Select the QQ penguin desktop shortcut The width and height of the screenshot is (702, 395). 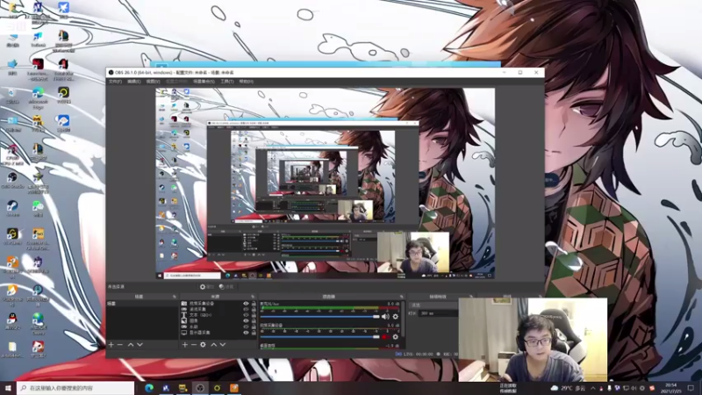(x=12, y=320)
